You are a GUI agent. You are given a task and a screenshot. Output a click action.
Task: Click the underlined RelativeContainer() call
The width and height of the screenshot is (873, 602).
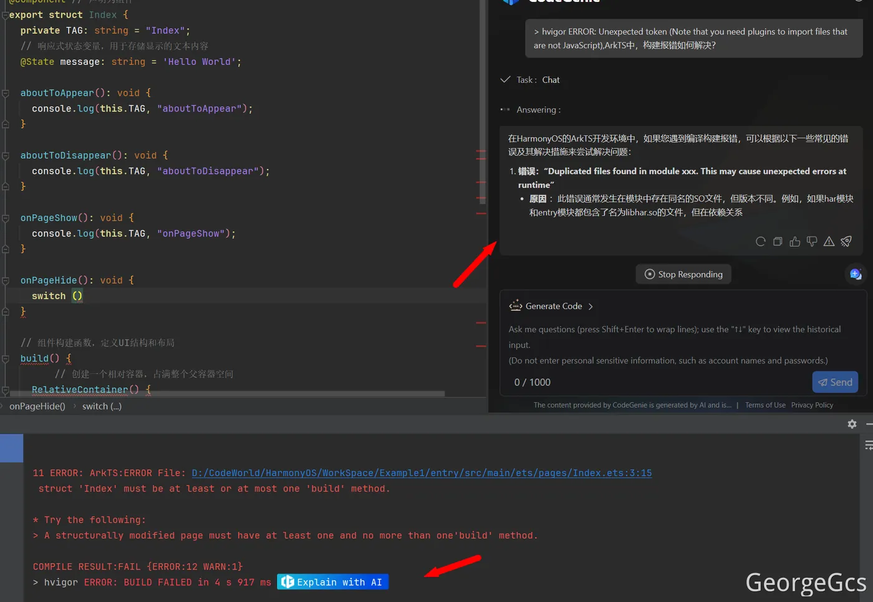85,389
